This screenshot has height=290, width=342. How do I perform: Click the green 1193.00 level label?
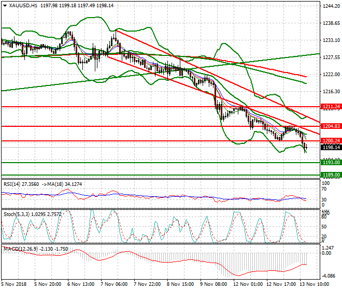pyautogui.click(x=331, y=163)
